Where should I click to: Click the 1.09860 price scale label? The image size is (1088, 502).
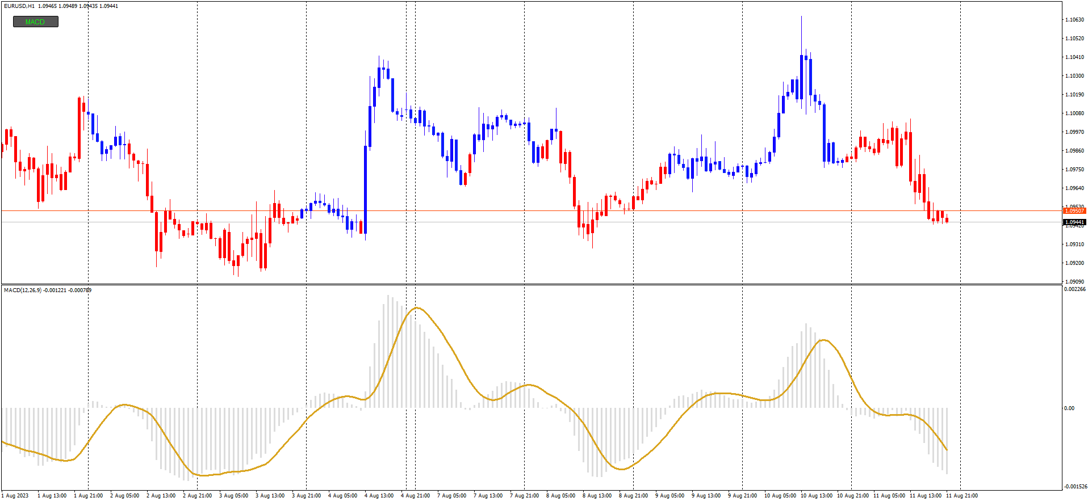pyautogui.click(x=1074, y=151)
